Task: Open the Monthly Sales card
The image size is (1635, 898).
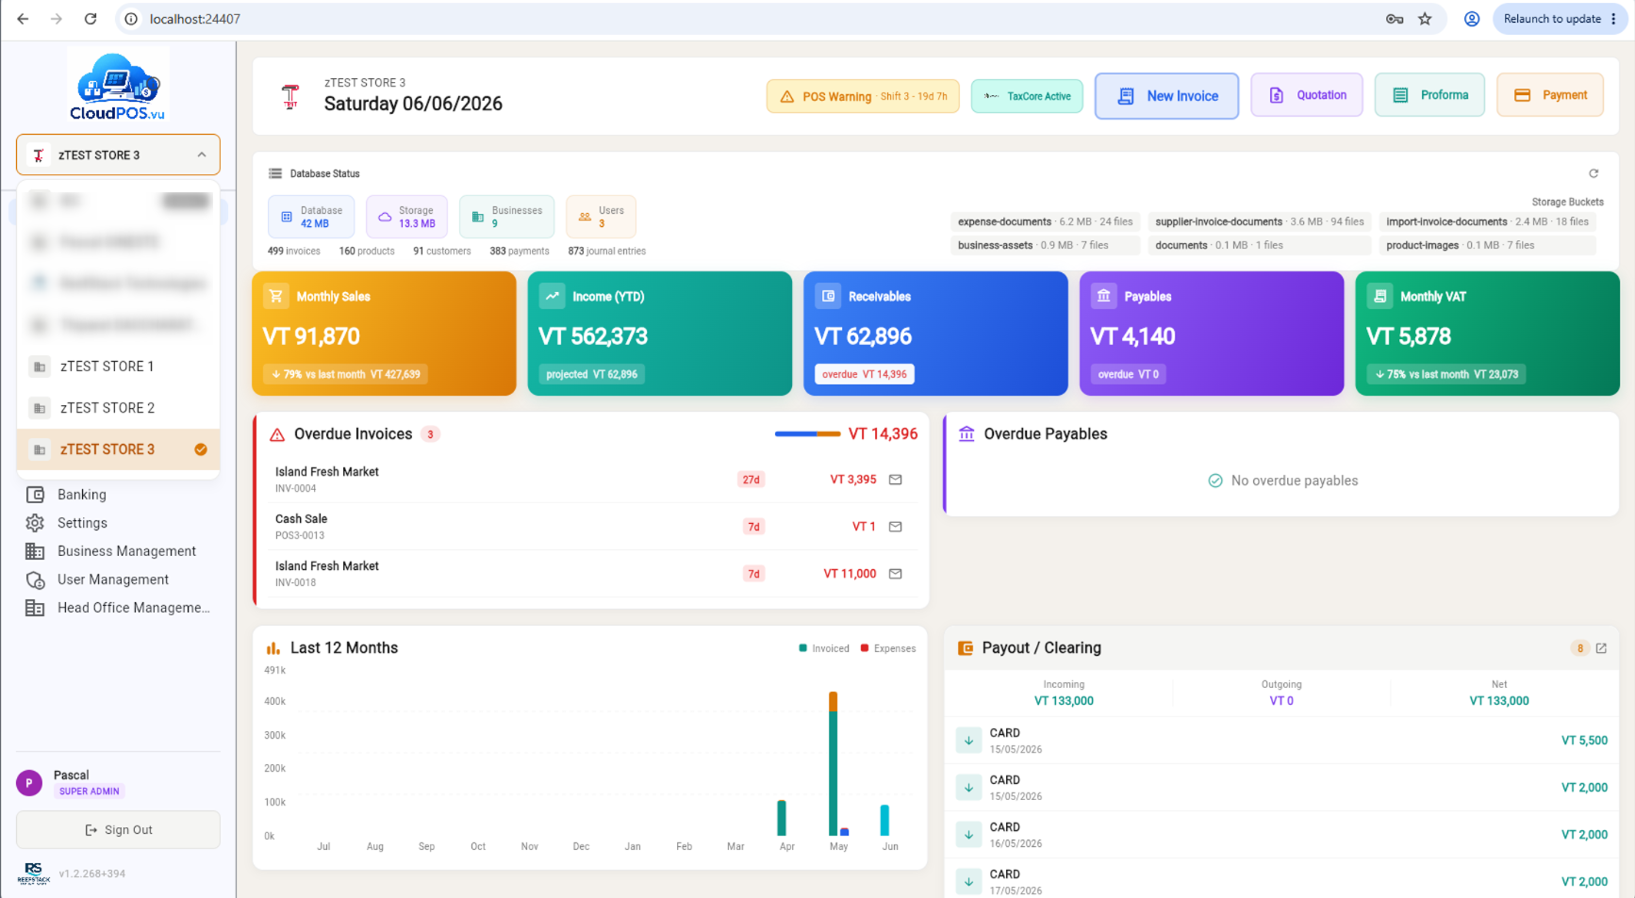Action: click(384, 334)
